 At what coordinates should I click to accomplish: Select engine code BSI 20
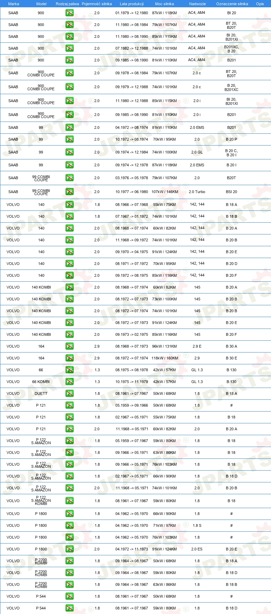coord(231,192)
